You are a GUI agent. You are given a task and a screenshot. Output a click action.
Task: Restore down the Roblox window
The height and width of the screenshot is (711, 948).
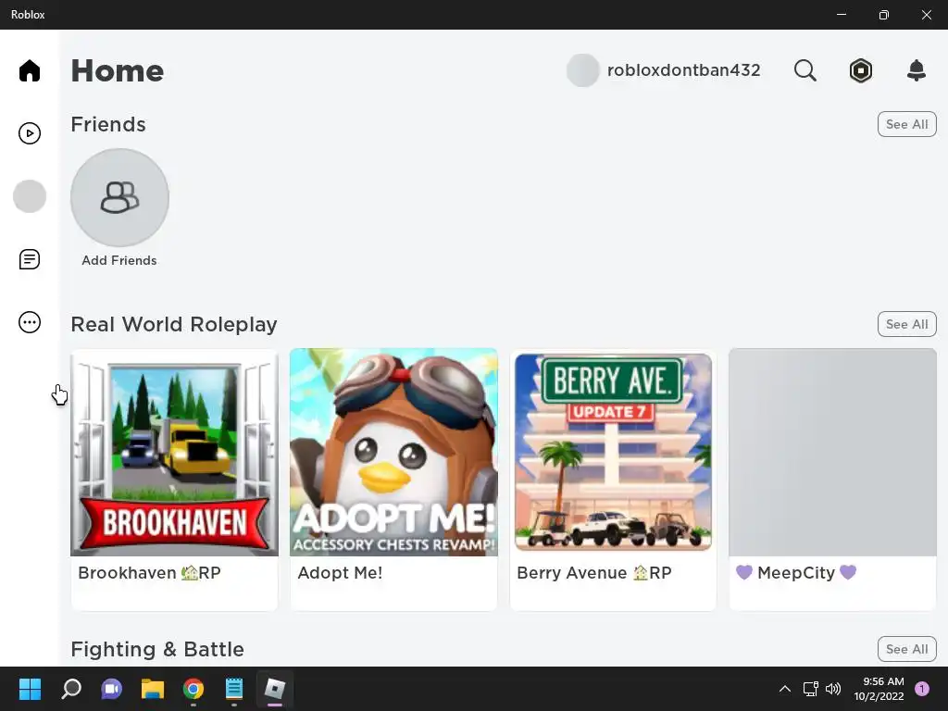pos(884,15)
